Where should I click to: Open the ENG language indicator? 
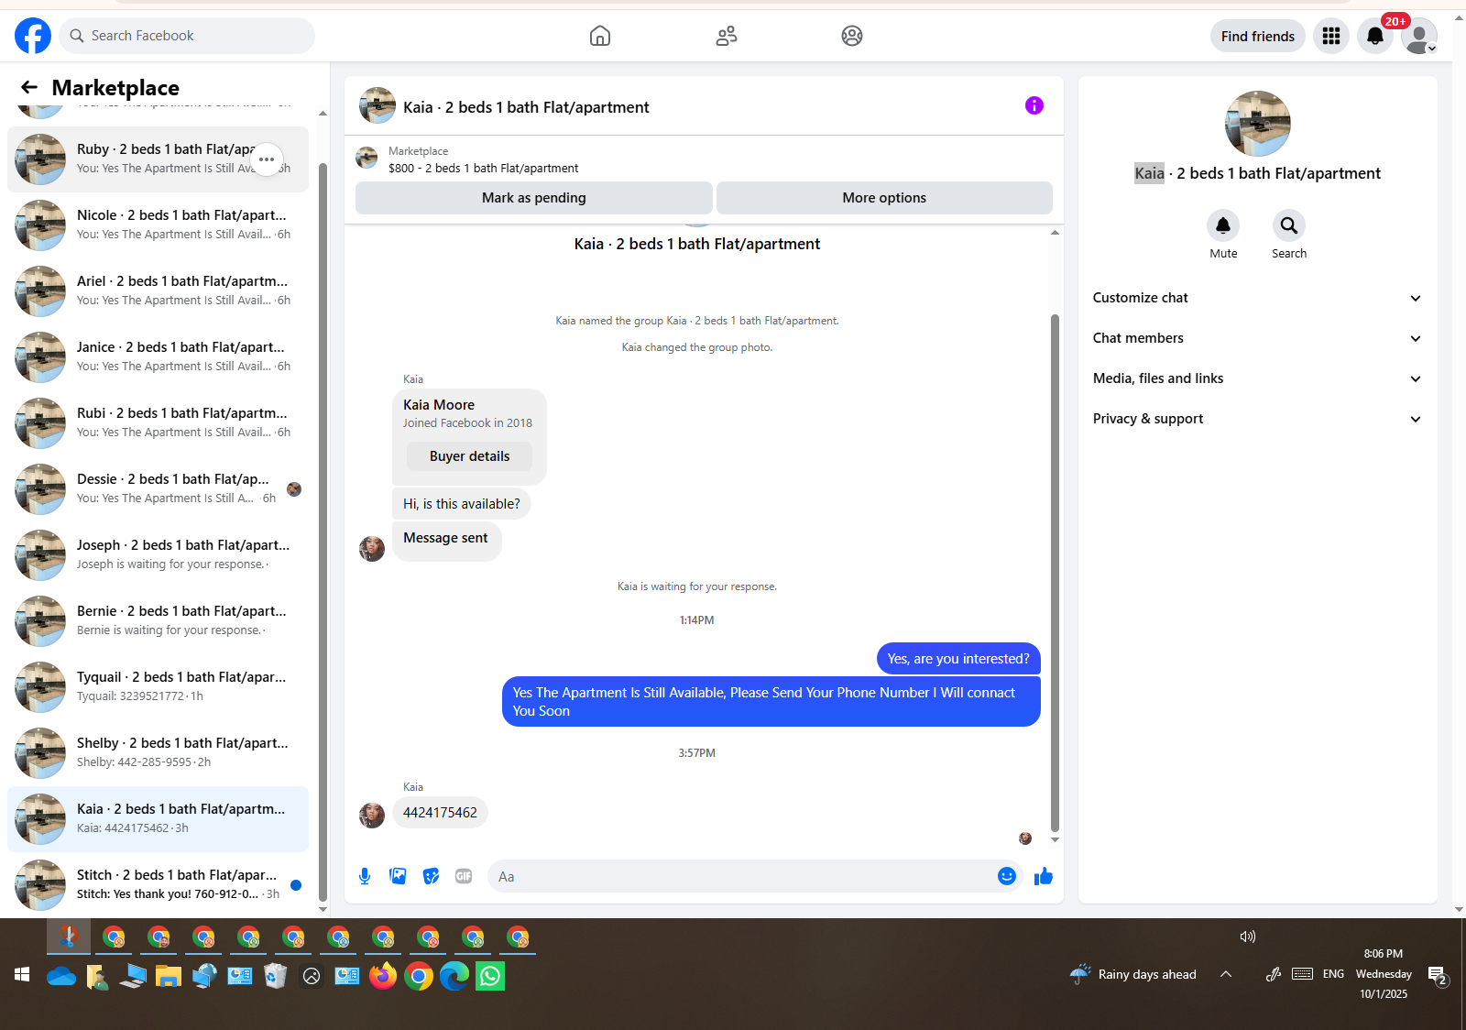pyautogui.click(x=1333, y=974)
